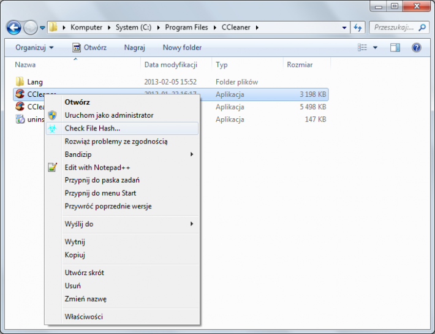
Task: Click Nowy folder in the toolbar
Action: 182,48
